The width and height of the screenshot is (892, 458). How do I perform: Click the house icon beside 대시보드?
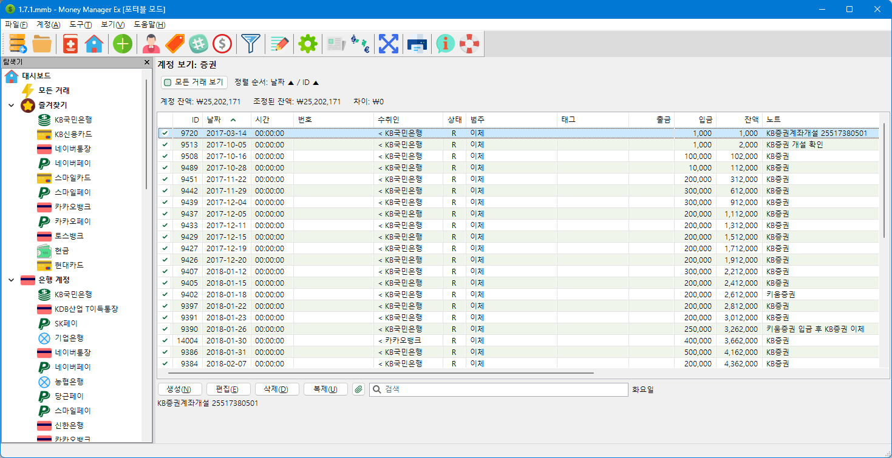(x=12, y=76)
